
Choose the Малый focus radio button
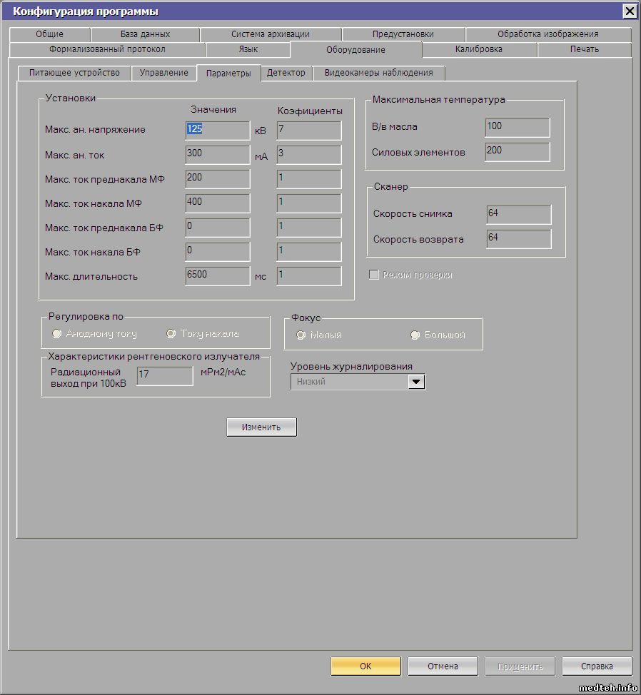coord(301,335)
